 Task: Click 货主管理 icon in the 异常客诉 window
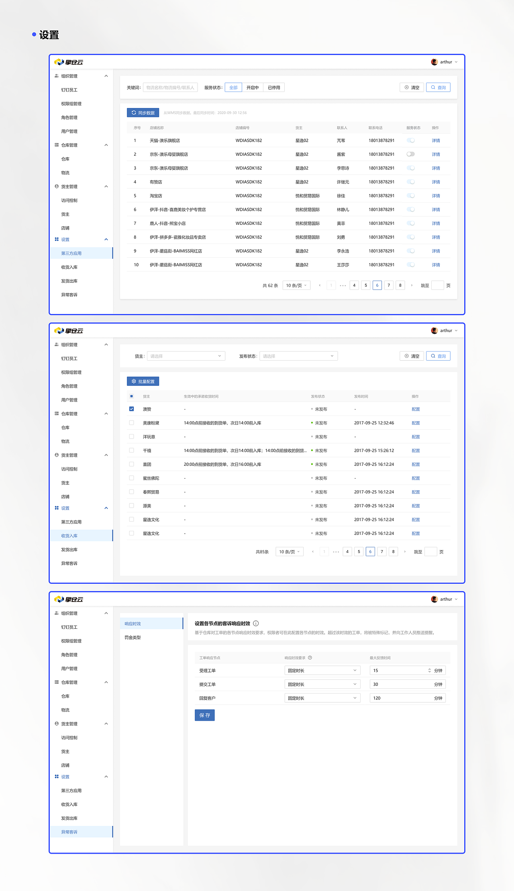[57, 724]
